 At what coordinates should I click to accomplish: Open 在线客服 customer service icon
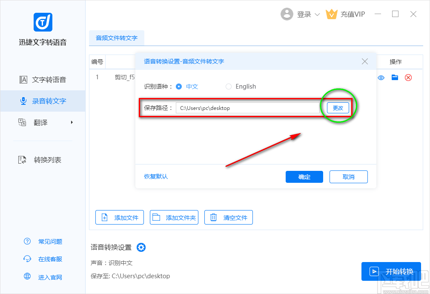(26, 259)
